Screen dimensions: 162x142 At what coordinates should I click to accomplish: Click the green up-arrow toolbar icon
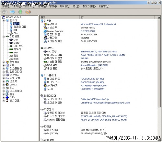(x=20, y=12)
